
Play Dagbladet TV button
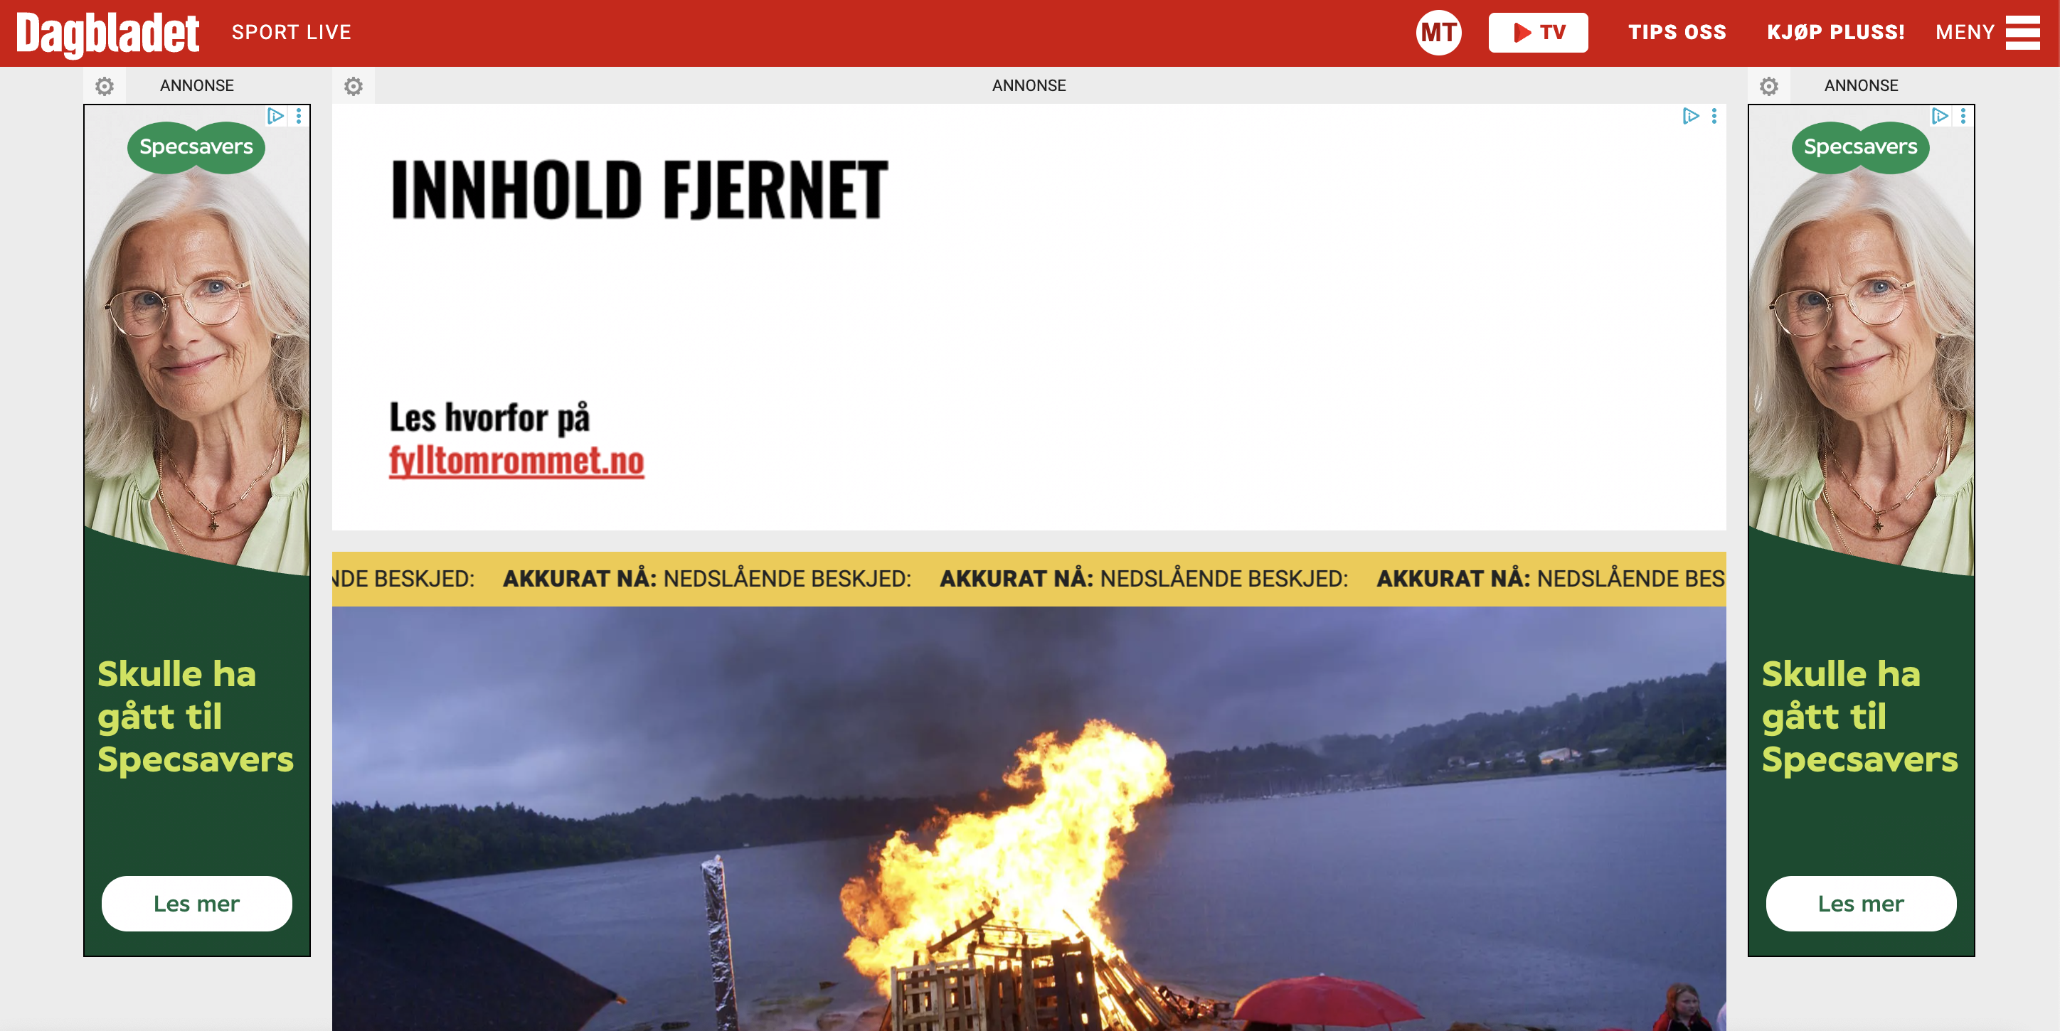(x=1538, y=33)
